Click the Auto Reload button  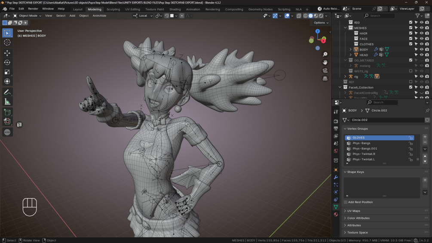coord(328,9)
